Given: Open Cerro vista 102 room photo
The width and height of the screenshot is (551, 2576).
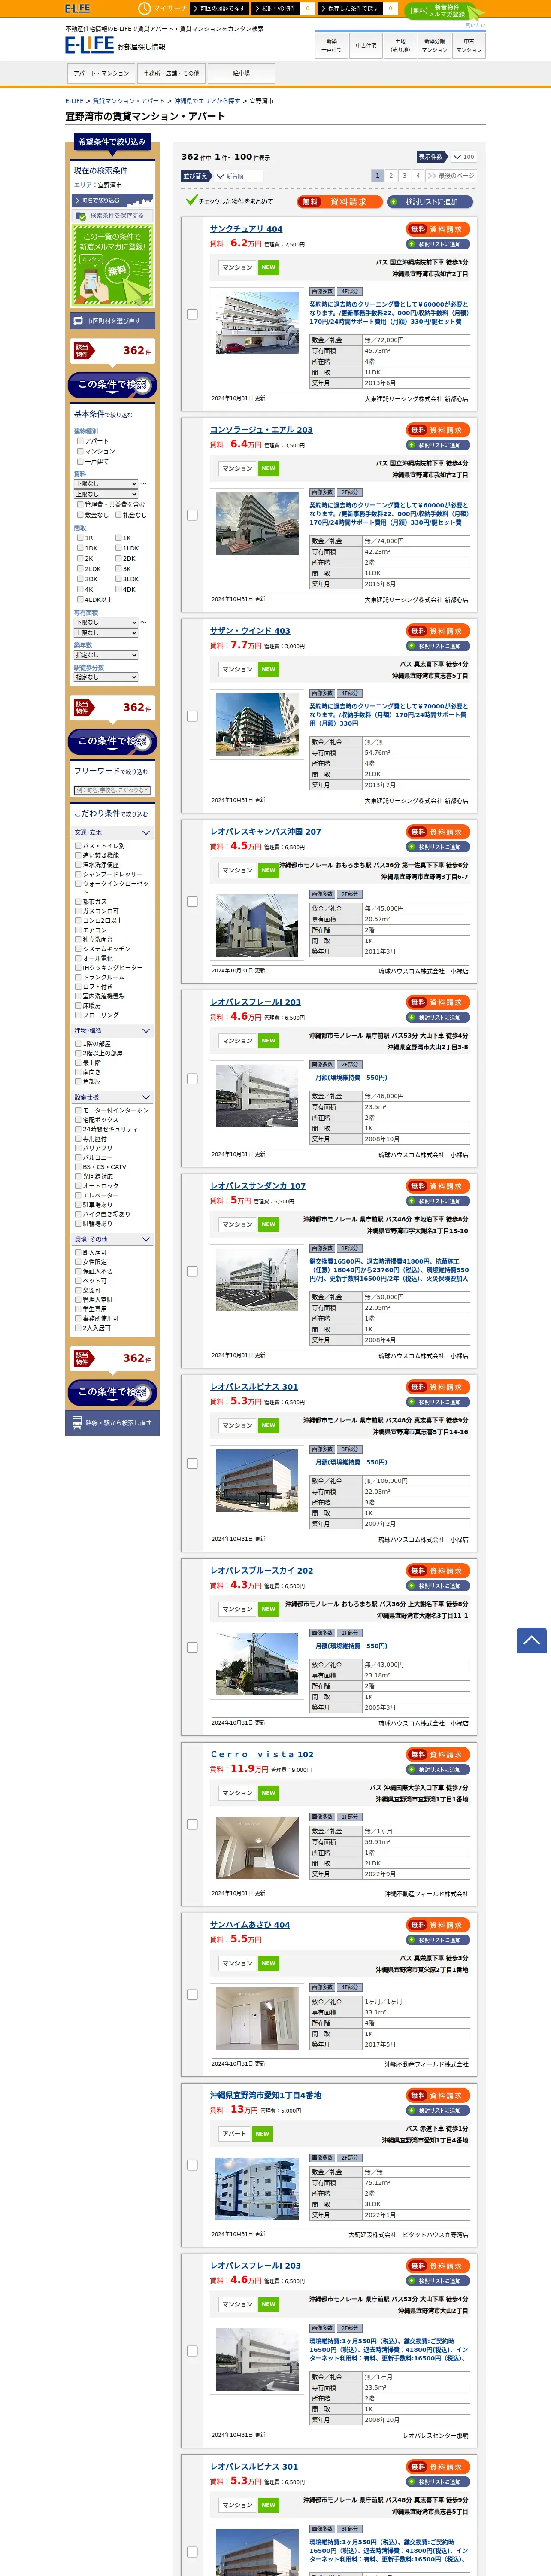Looking at the screenshot, I should click(x=257, y=1848).
